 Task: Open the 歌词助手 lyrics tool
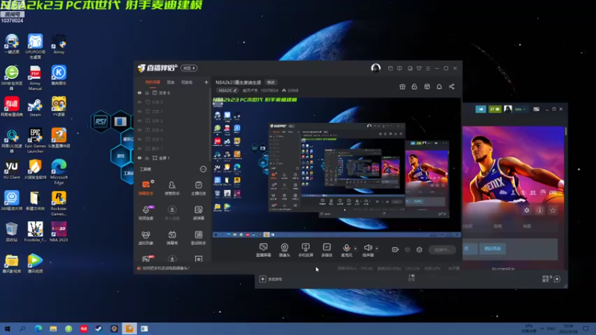click(x=198, y=237)
